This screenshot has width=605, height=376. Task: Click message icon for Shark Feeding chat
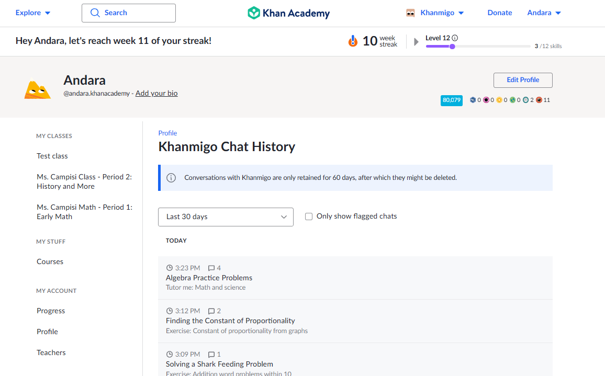pyautogui.click(x=211, y=355)
